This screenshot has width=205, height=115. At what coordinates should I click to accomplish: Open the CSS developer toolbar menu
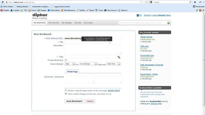[24, 10]
